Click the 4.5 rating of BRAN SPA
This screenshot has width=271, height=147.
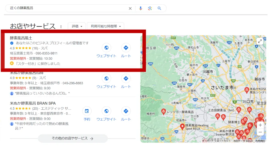tap(12, 108)
